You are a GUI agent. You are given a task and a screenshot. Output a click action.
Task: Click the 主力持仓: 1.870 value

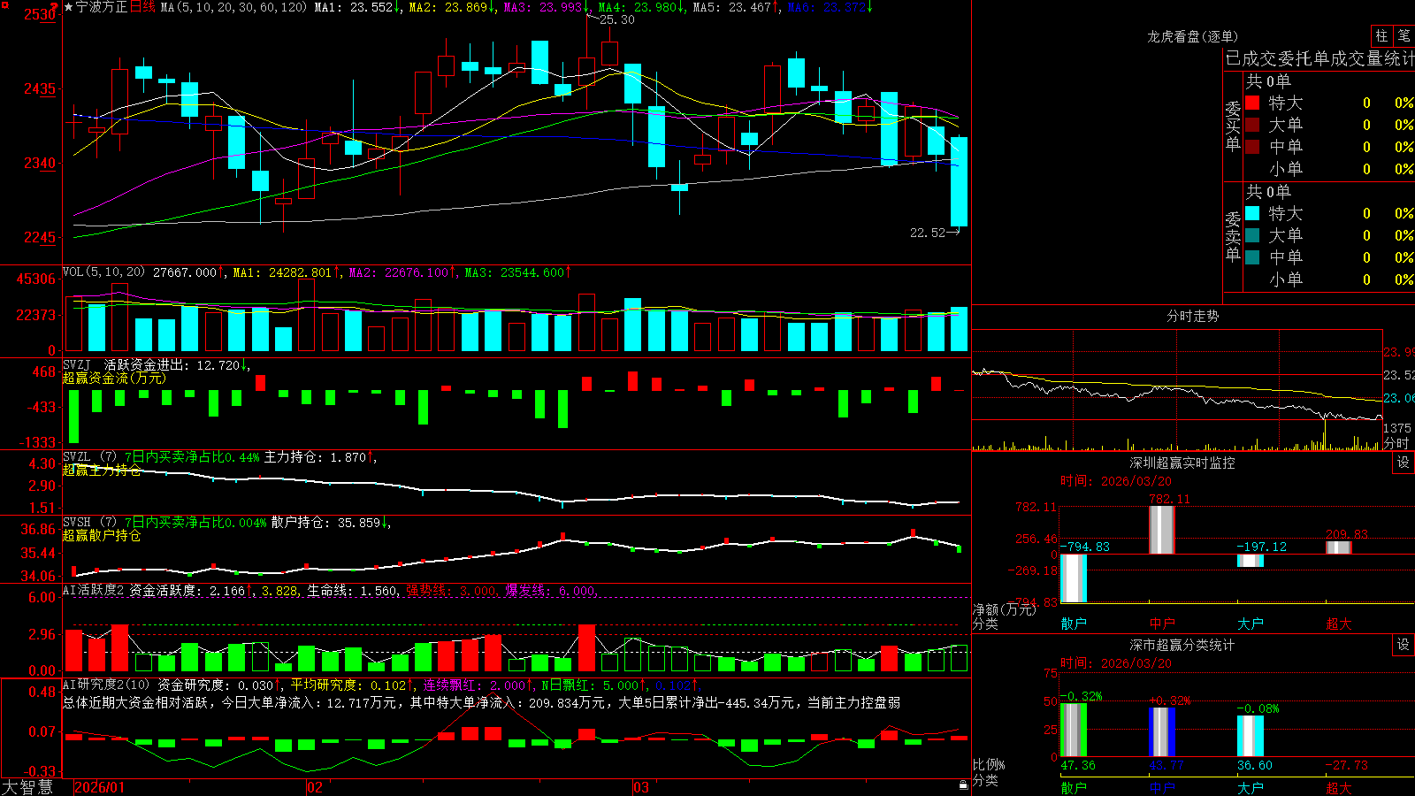[318, 457]
